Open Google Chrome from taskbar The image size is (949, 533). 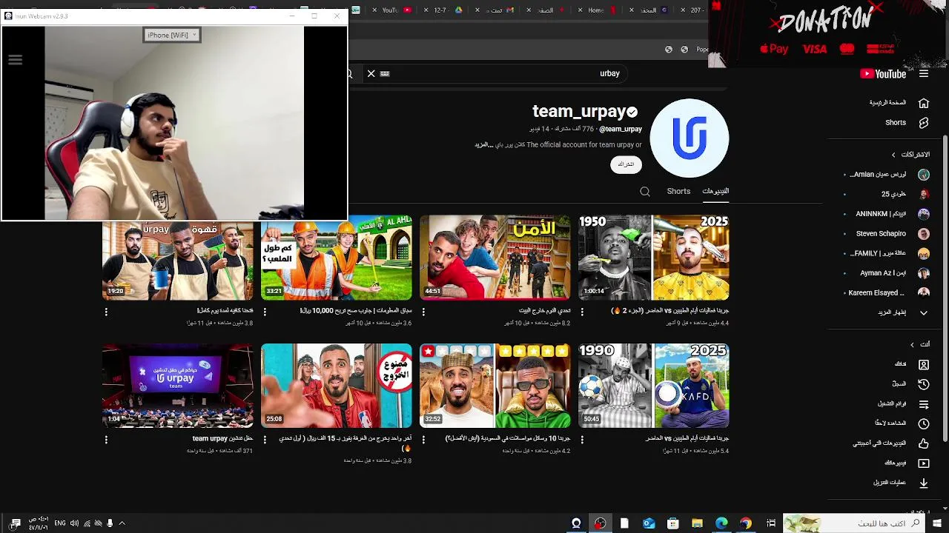746,523
